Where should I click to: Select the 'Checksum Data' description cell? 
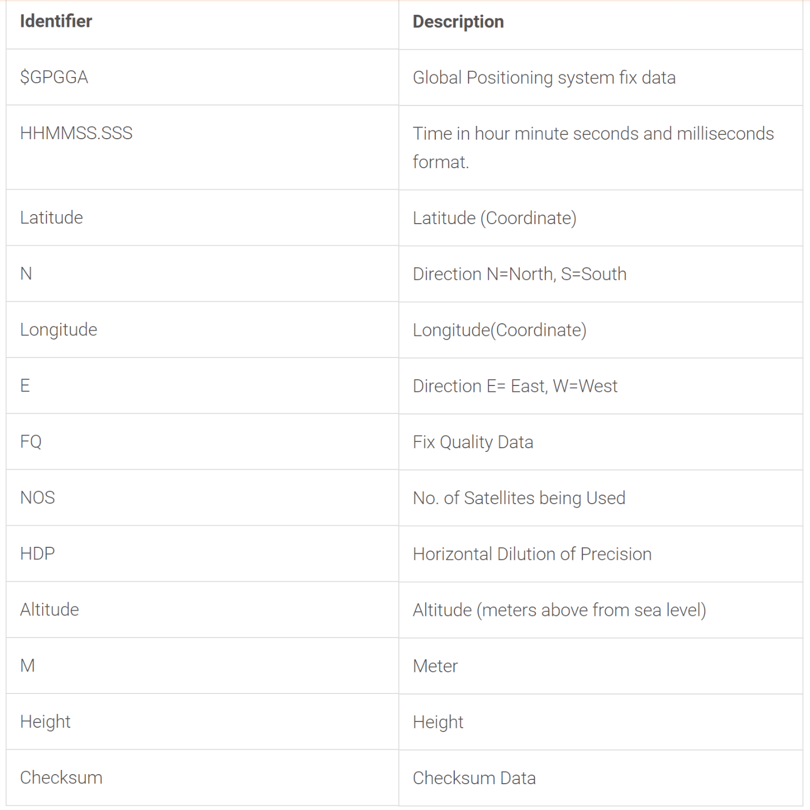pyautogui.click(x=474, y=778)
